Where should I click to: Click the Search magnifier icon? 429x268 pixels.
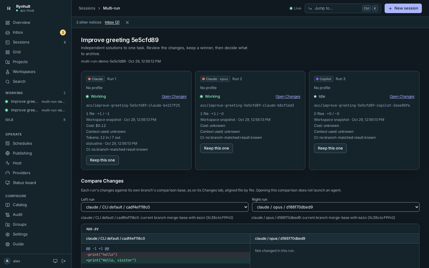tap(7, 82)
